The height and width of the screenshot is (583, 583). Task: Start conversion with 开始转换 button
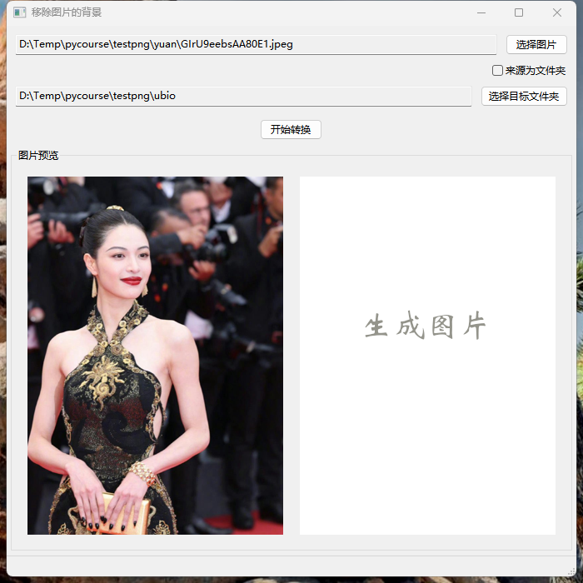click(x=291, y=129)
